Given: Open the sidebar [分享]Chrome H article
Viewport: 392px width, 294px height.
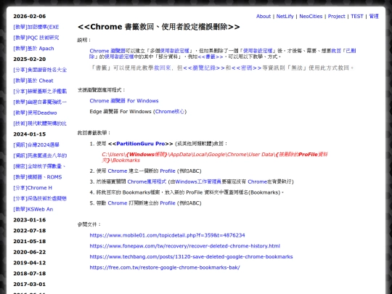Looking at the screenshot, I should [33, 188].
